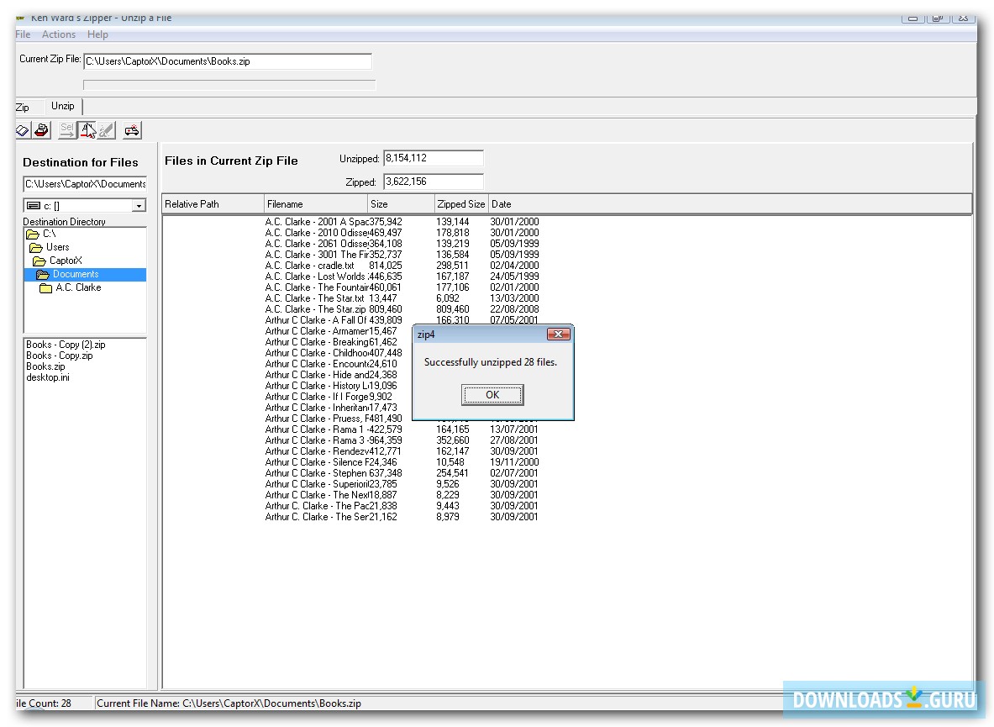Select the Unzip tab
The height and width of the screenshot is (727, 994).
[63, 106]
